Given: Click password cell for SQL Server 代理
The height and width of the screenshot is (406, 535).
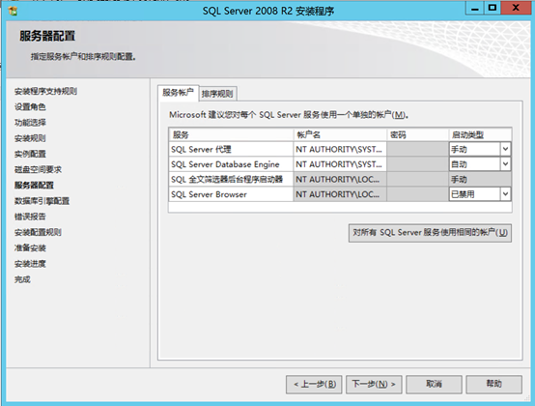Looking at the screenshot, I should point(417,149).
